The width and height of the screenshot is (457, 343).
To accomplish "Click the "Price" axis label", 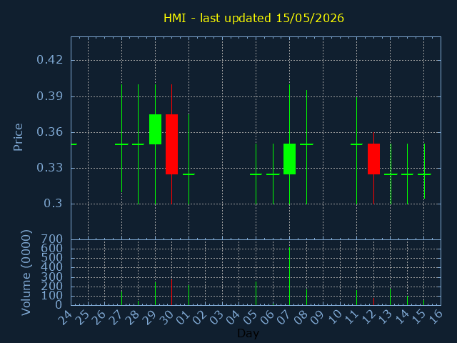I will click(x=18, y=137).
